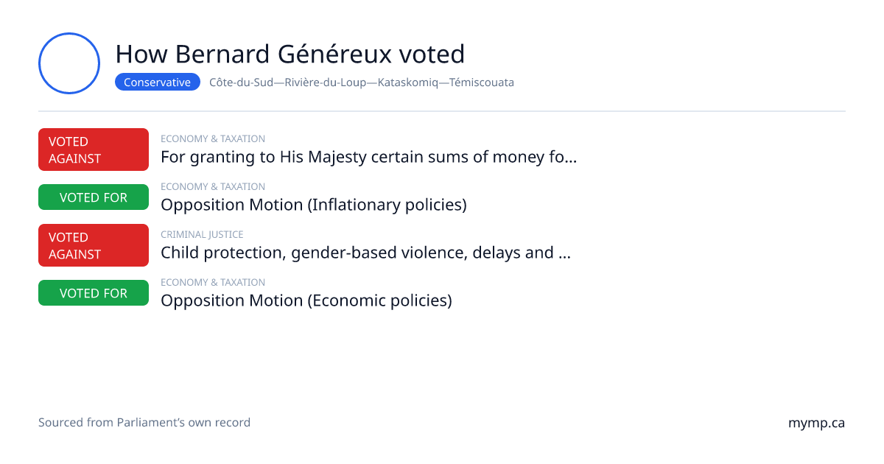Click the first red VOTED AGAINST badge
This screenshot has height=464, width=884.
tap(94, 150)
